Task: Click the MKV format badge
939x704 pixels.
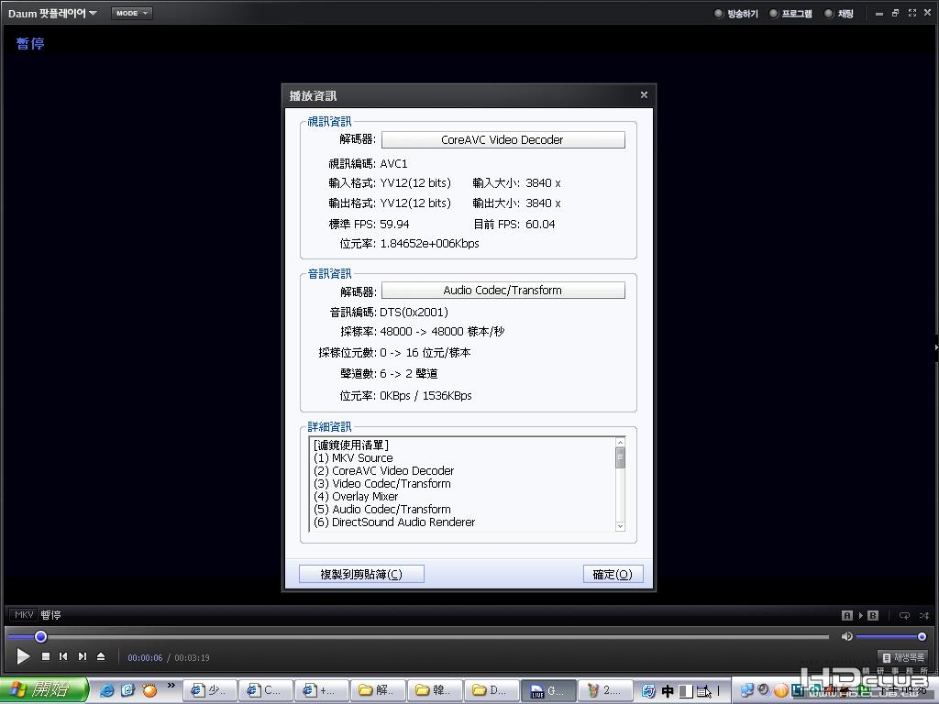Action: tap(23, 615)
